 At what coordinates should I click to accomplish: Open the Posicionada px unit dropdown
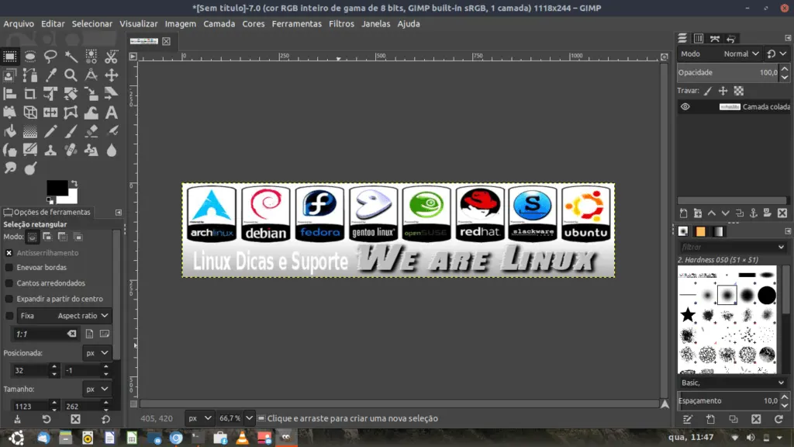96,353
